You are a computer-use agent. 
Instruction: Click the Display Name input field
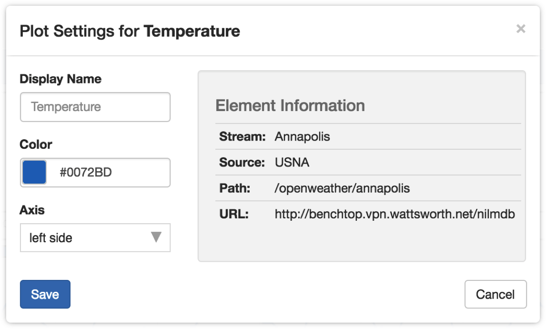95,107
